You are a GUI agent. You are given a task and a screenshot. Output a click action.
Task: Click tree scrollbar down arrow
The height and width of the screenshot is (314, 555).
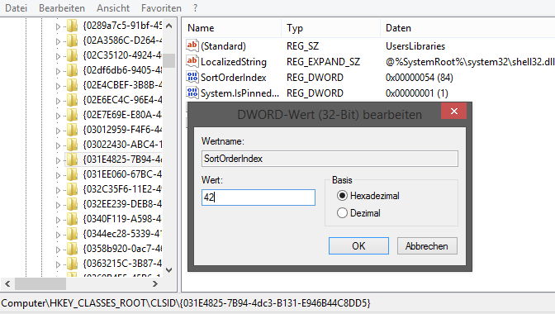[x=169, y=269]
